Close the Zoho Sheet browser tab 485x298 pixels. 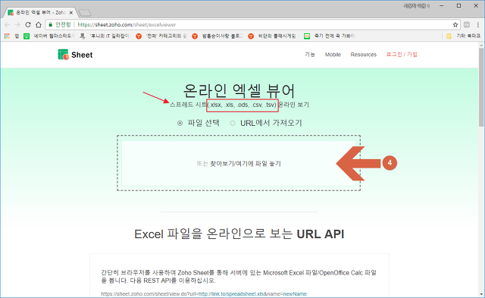pos(70,13)
